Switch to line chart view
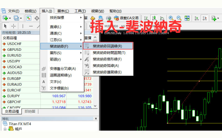 pyautogui.click(x=162, y=18)
